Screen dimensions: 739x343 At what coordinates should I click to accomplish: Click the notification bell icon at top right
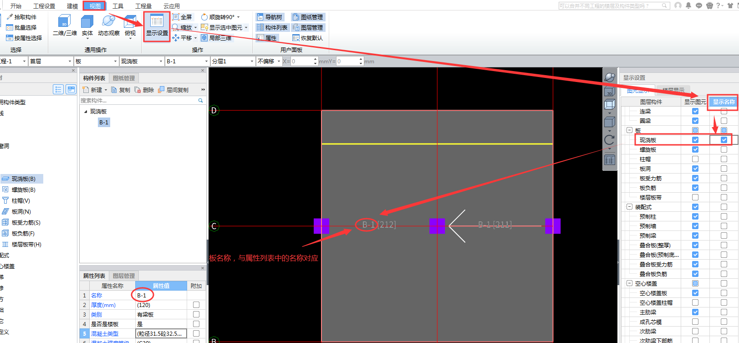pyautogui.click(x=688, y=5)
